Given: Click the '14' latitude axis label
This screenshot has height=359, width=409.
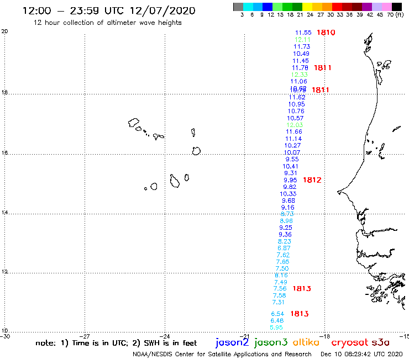Looking at the screenshot, I should click(4, 213).
